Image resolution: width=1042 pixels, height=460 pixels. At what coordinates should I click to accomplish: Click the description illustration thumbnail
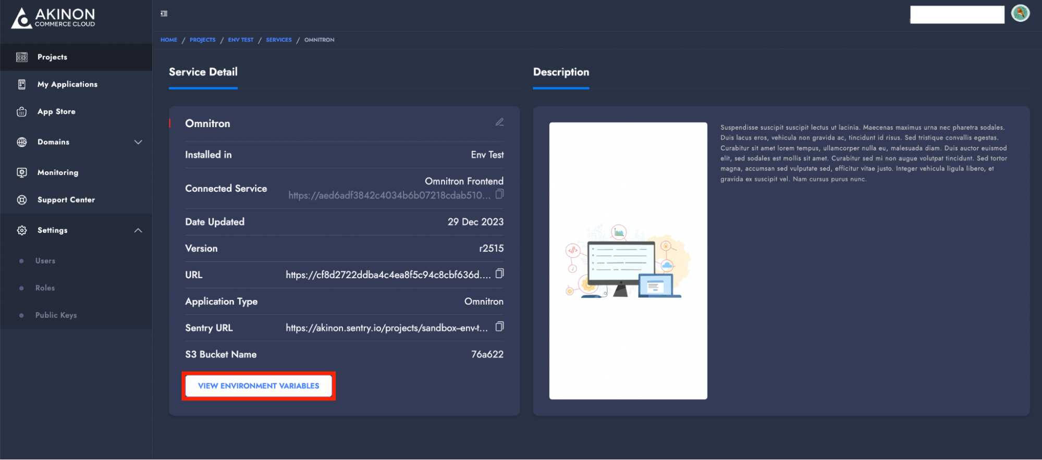click(628, 261)
